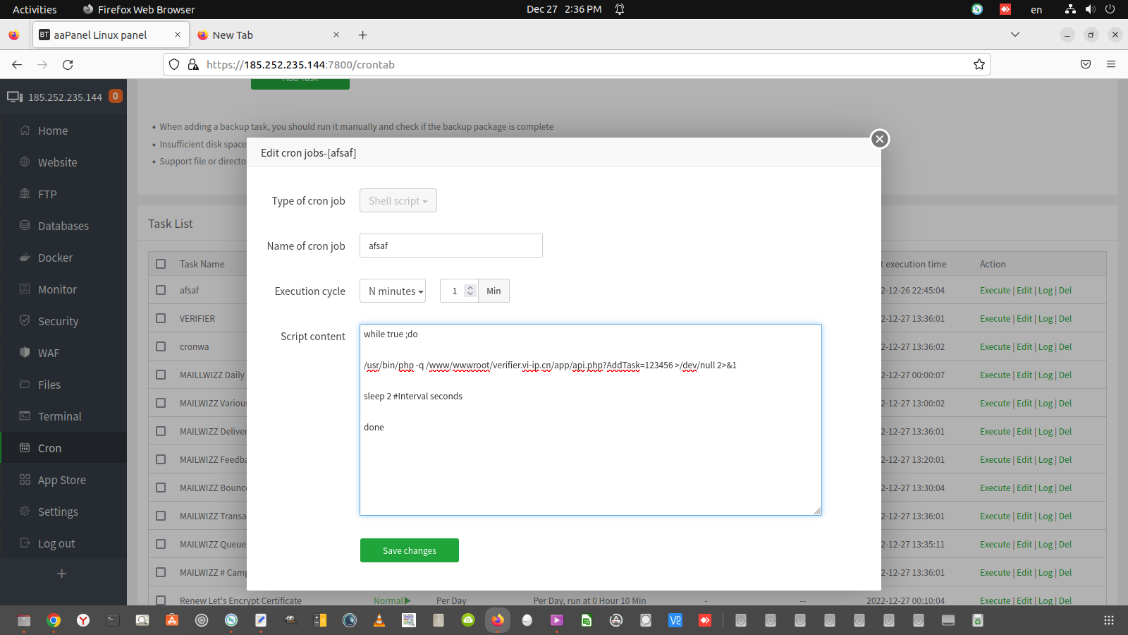
Task: Click the minute value spinner arrows
Action: (470, 291)
